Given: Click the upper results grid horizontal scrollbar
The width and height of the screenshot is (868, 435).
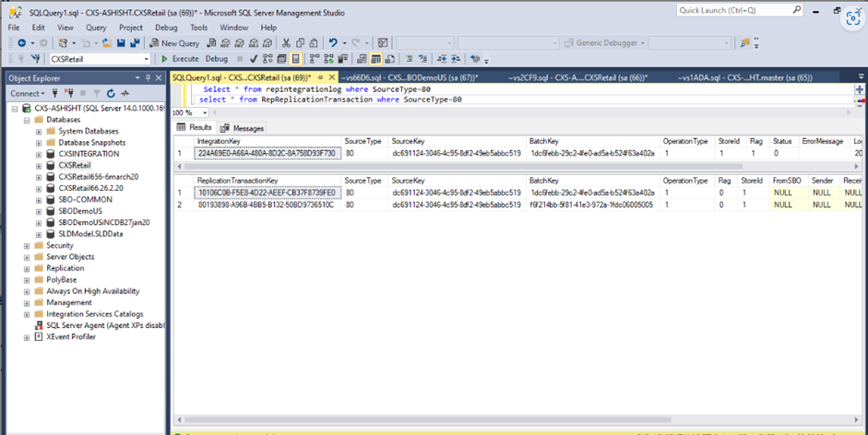Looking at the screenshot, I should point(462,166).
